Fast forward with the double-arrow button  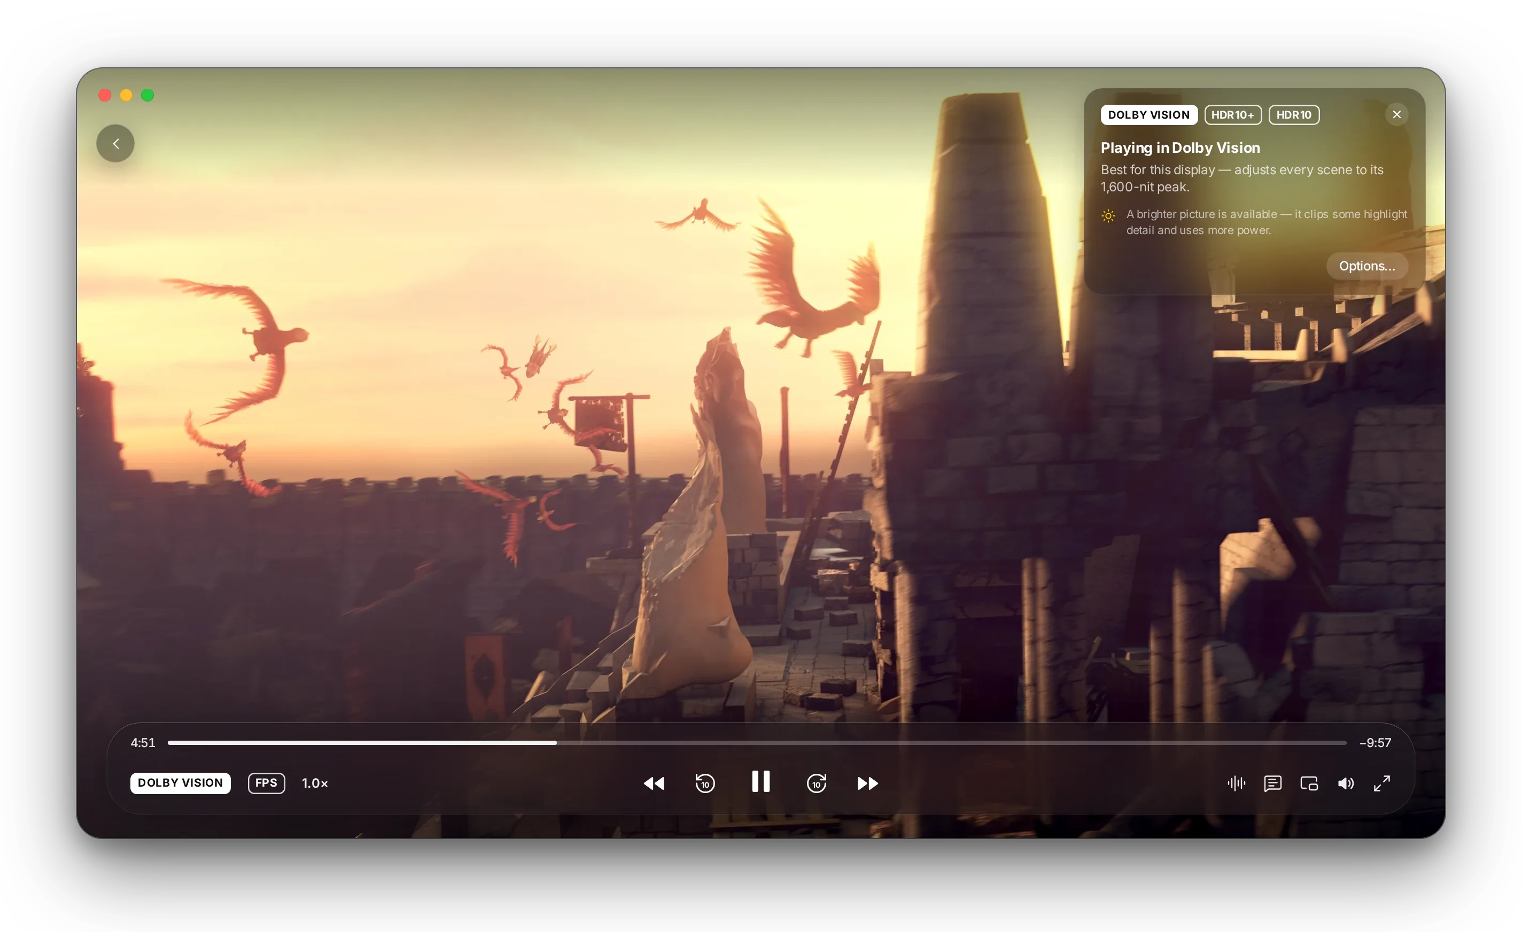[868, 783]
